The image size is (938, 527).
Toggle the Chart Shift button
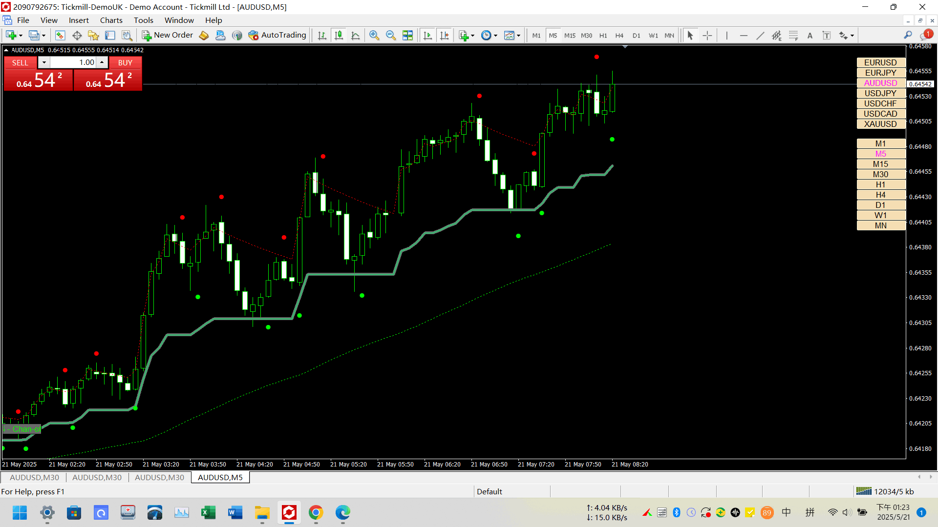pyautogui.click(x=444, y=35)
